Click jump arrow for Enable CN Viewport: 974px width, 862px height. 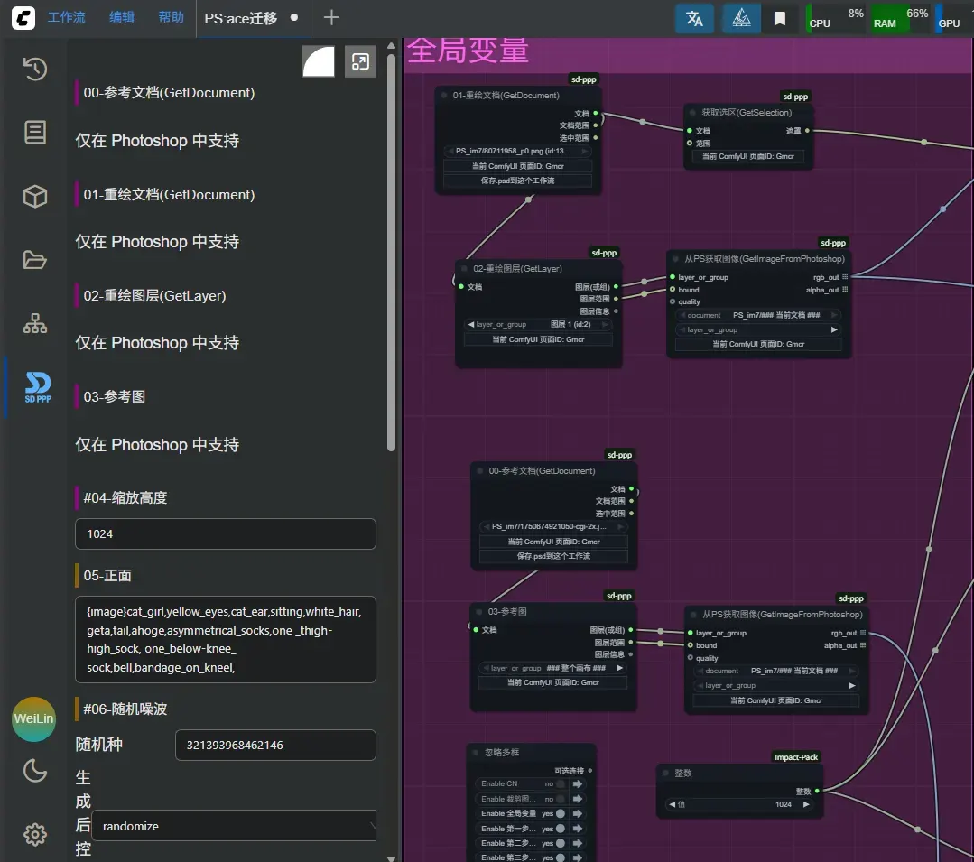(x=578, y=783)
